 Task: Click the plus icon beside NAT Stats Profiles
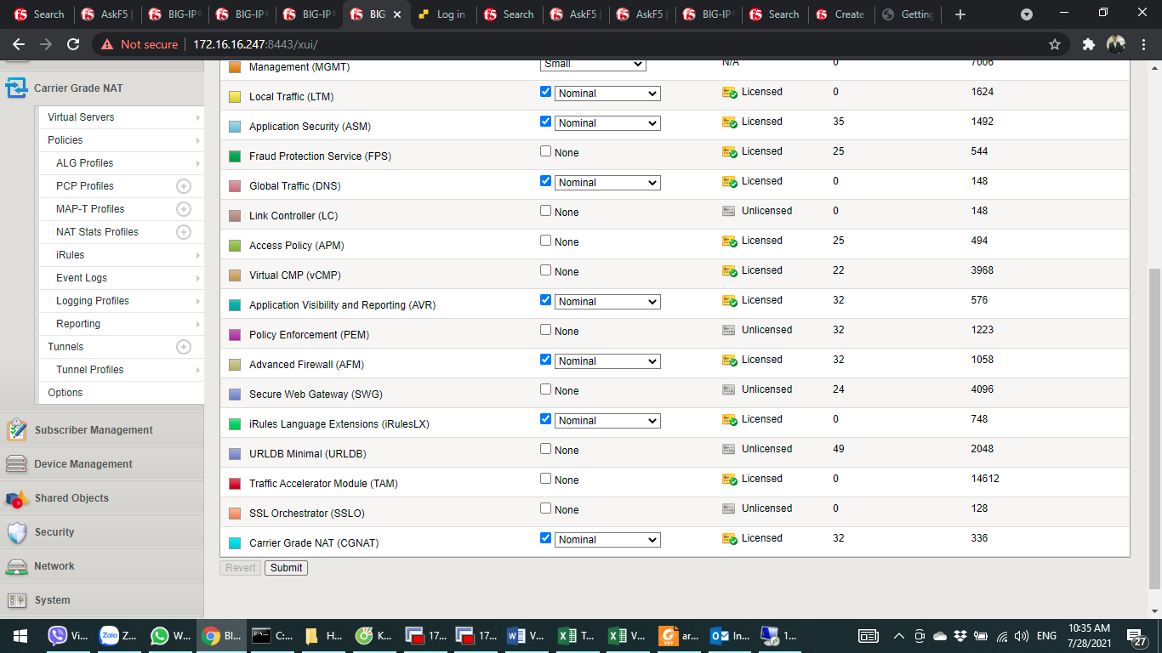183,232
